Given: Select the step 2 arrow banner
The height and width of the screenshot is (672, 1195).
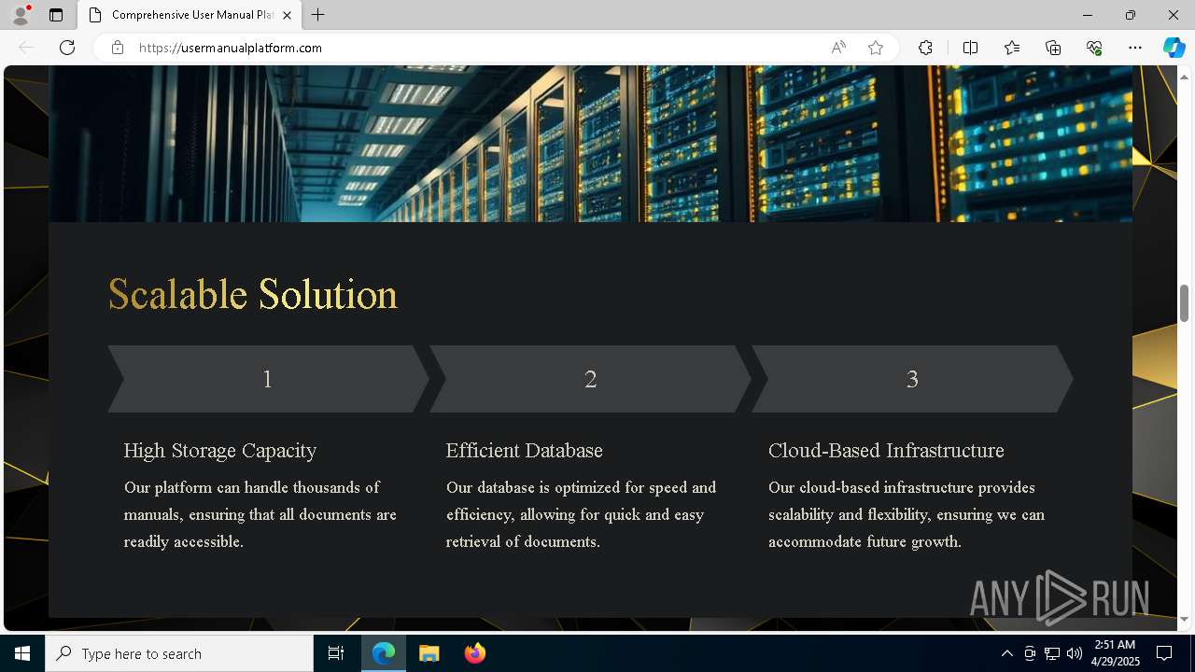Looking at the screenshot, I should (x=590, y=379).
